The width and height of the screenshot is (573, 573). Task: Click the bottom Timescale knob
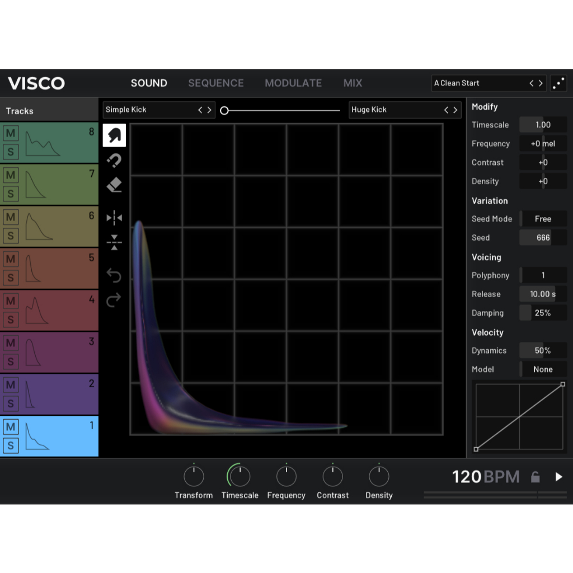tap(239, 477)
